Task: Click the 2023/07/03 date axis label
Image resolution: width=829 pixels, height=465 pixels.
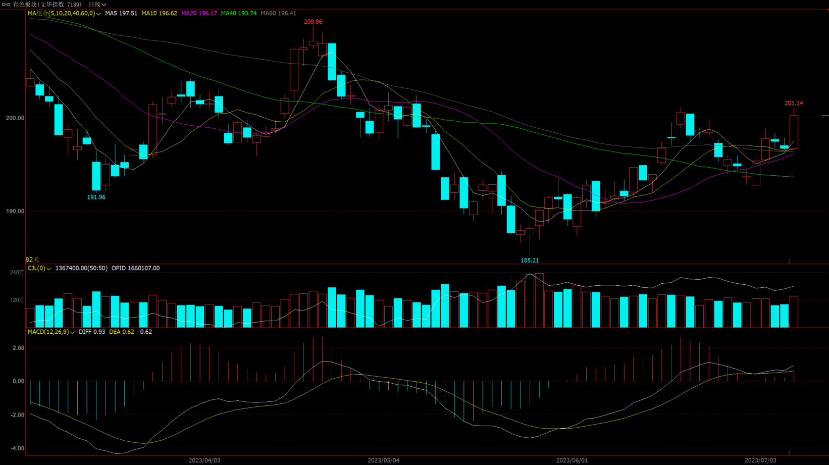Action: (761, 460)
